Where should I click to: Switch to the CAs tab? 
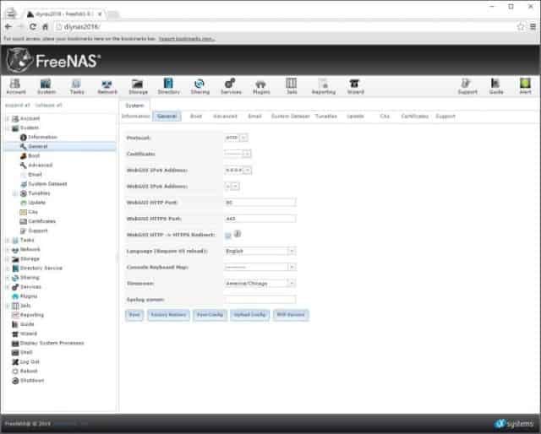click(x=385, y=117)
